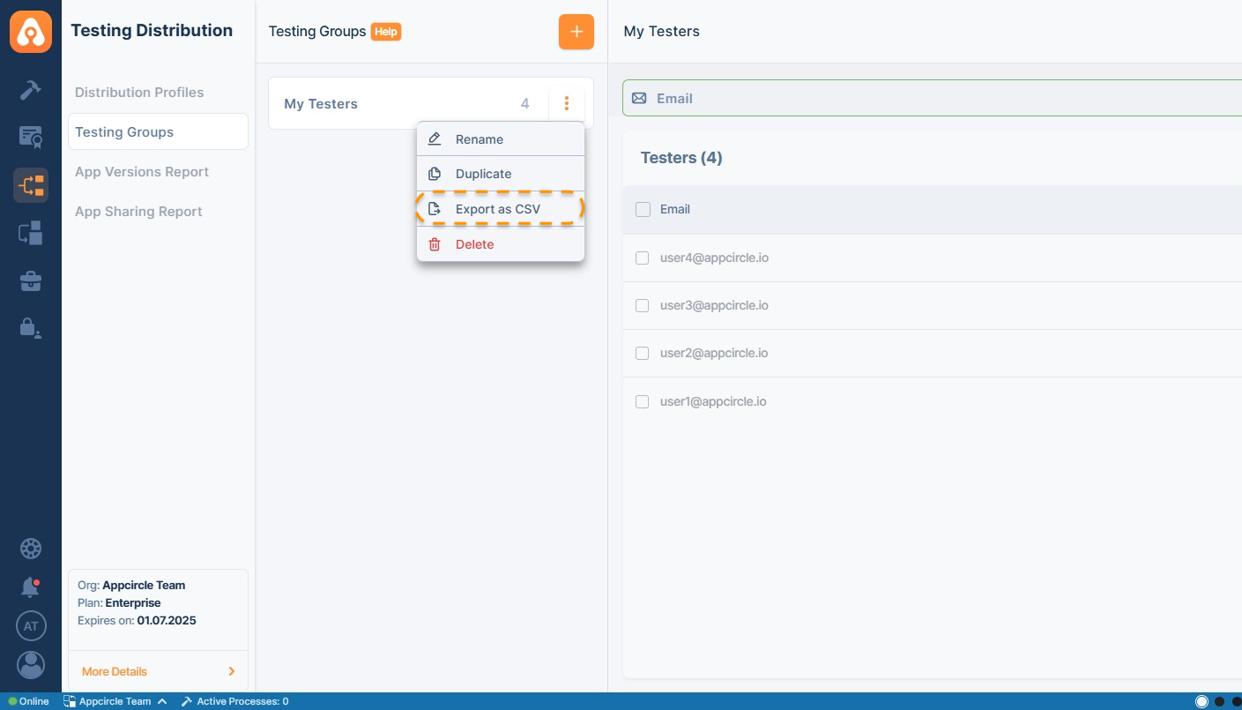Open the App Versions Report page
The width and height of the screenshot is (1242, 710).
point(142,172)
